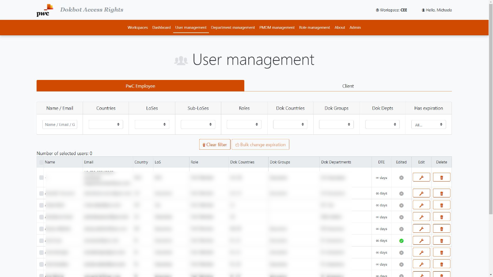Open the Admin nav item
This screenshot has height=277, width=493.
355,28
